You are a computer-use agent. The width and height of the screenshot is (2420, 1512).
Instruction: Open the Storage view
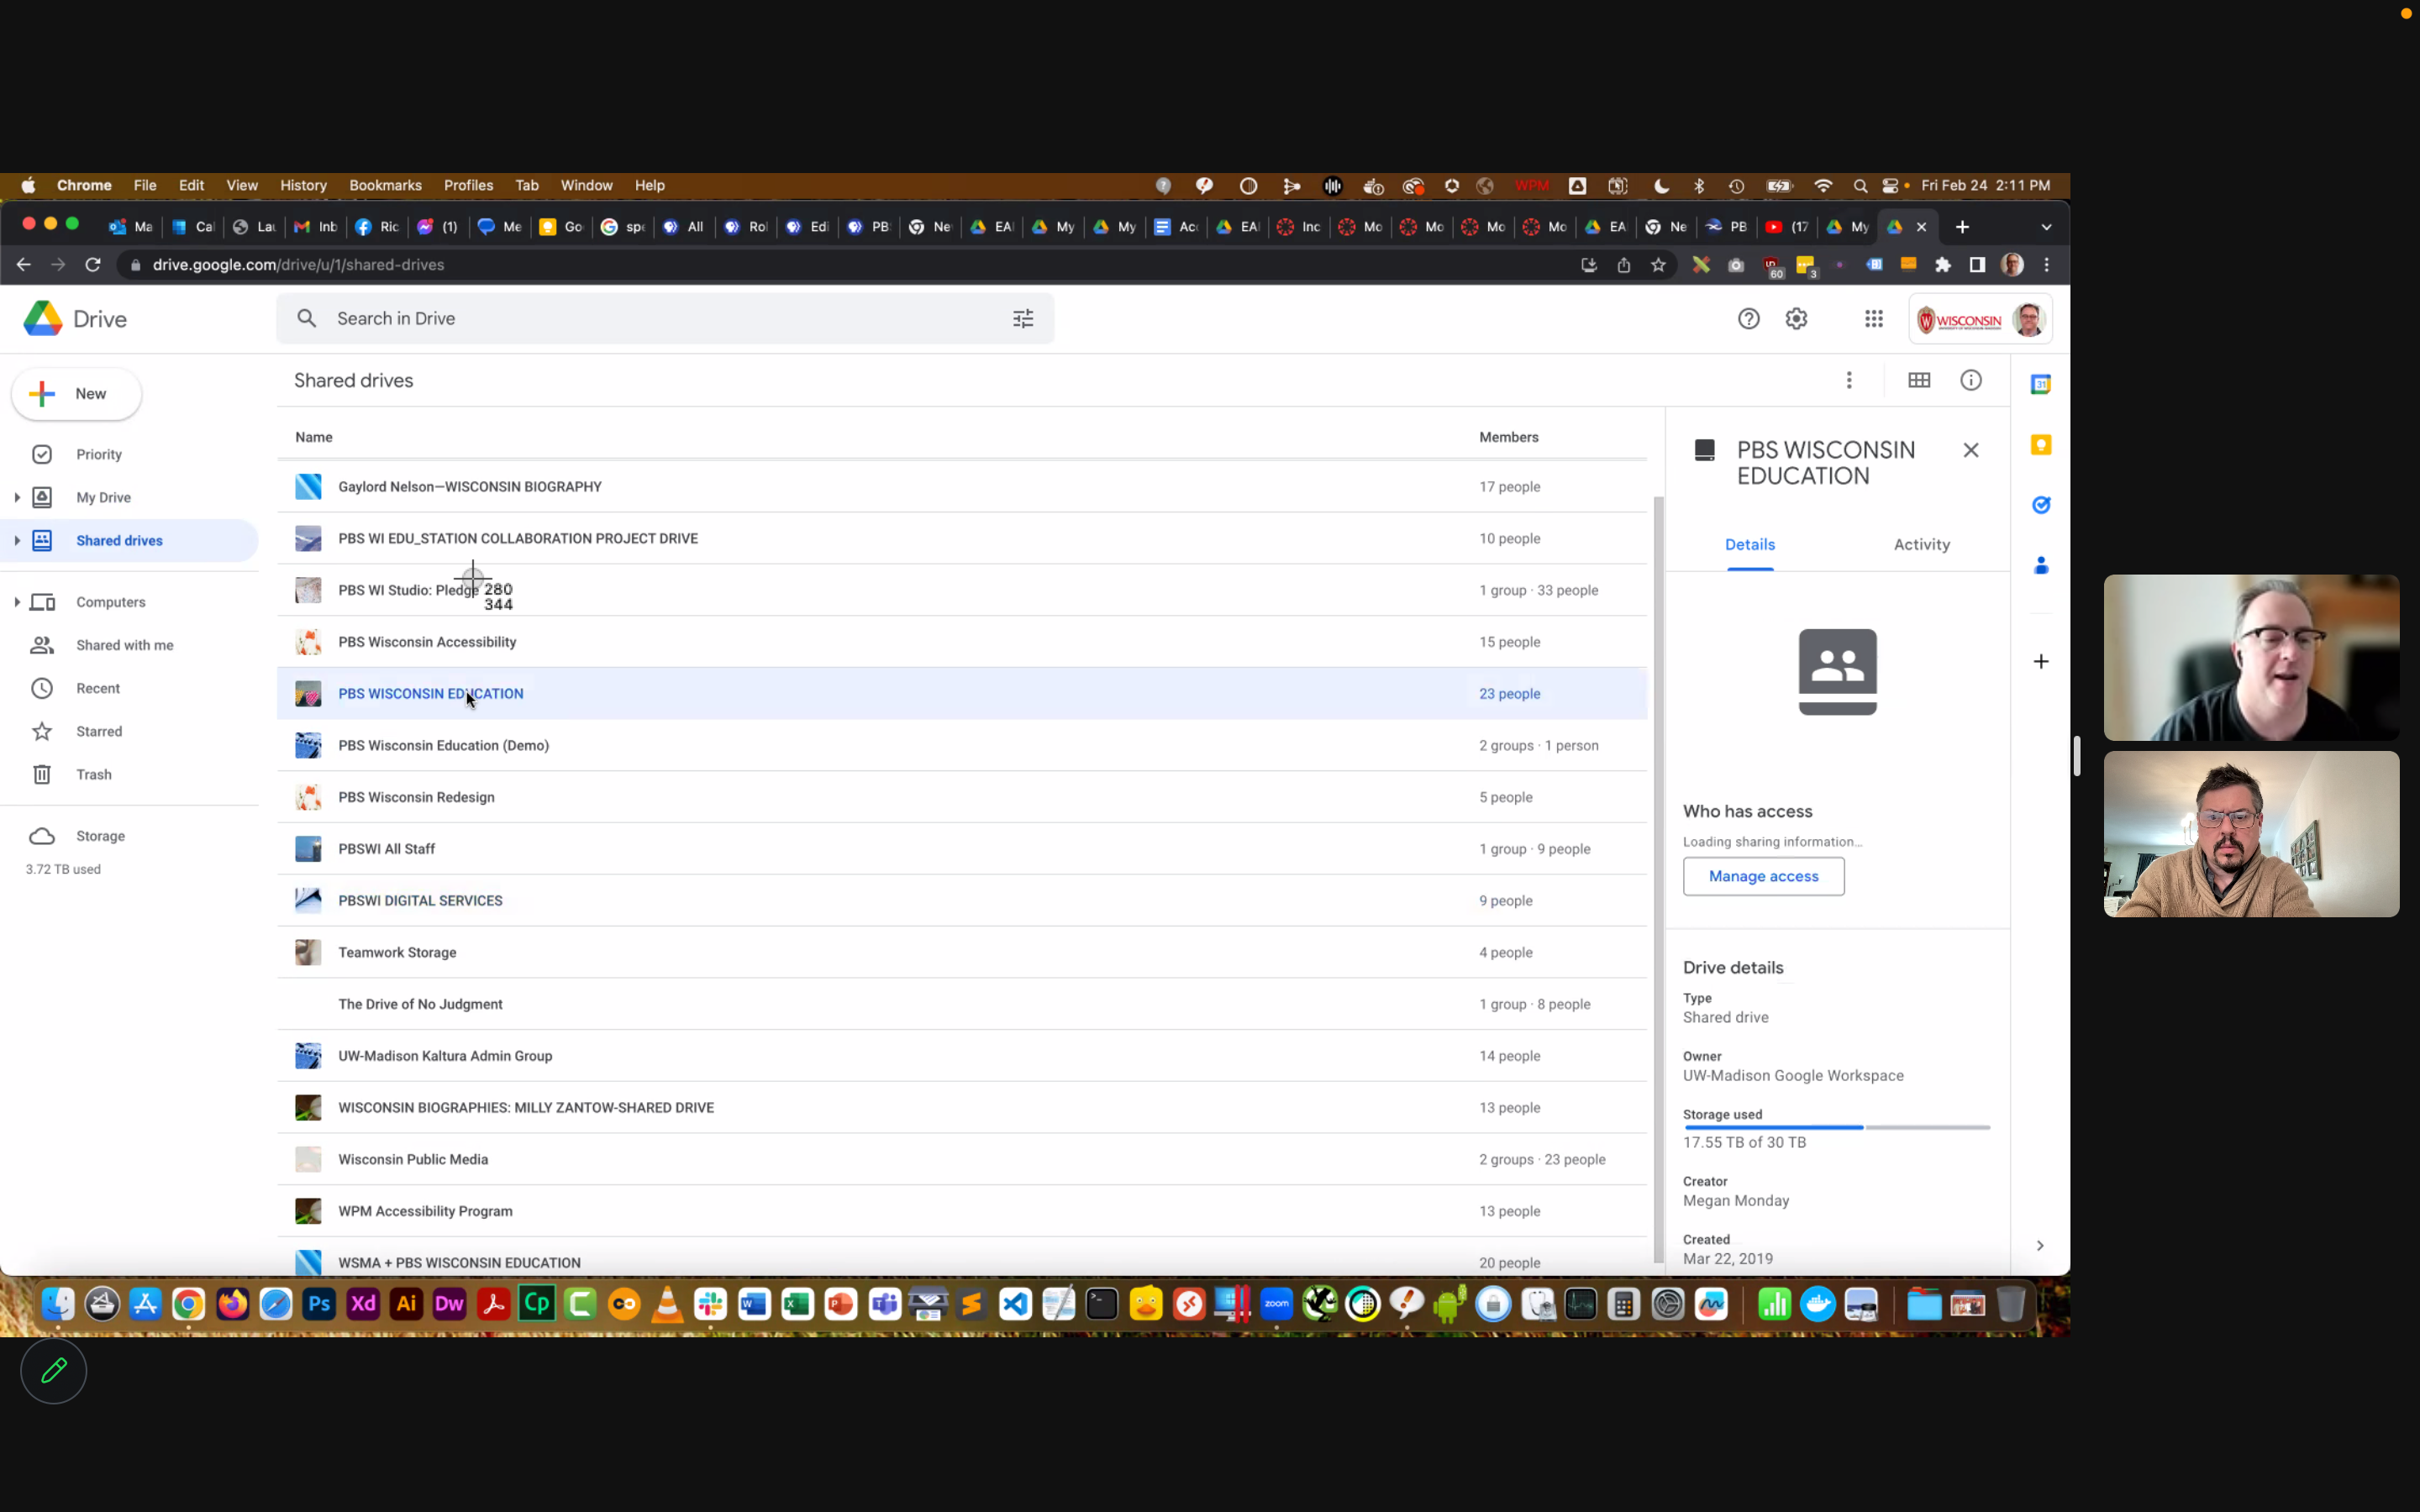point(129,836)
